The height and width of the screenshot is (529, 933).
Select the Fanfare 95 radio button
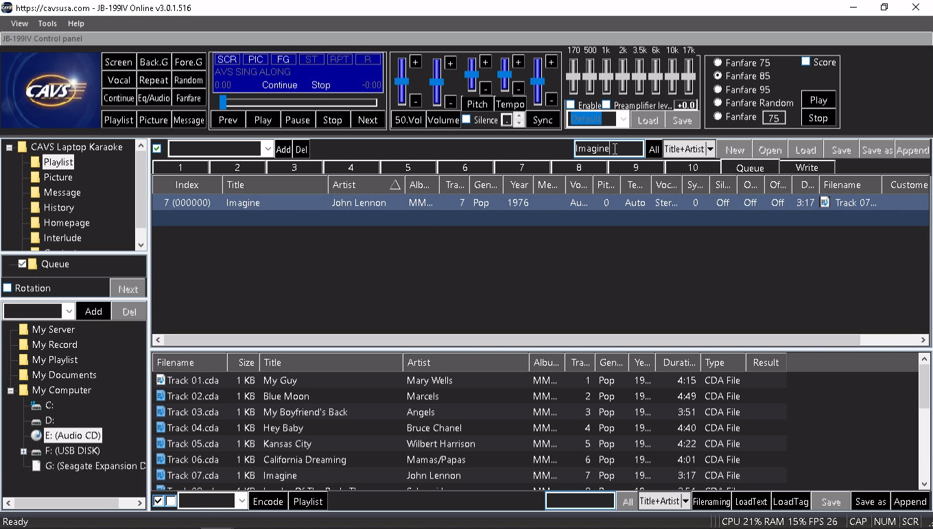point(718,89)
